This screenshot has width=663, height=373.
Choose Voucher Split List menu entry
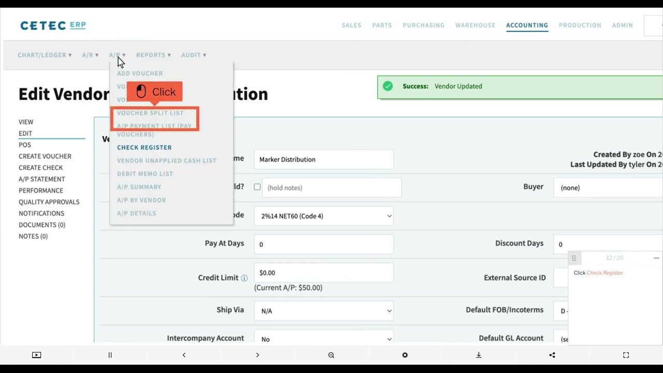point(150,113)
